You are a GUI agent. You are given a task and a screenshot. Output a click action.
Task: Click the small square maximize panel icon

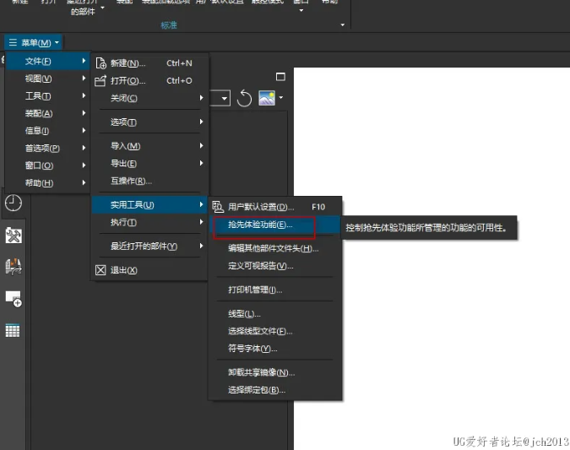[280, 77]
